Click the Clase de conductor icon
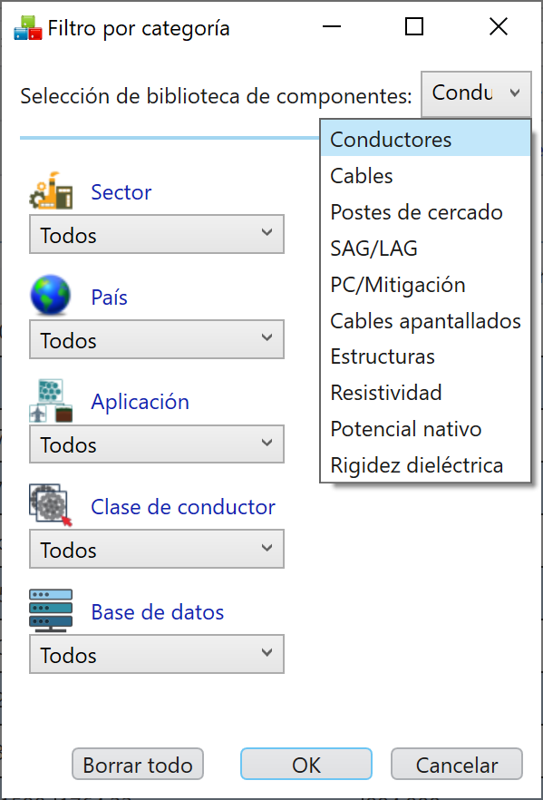Image resolution: width=543 pixels, height=800 pixels. pos(51,505)
